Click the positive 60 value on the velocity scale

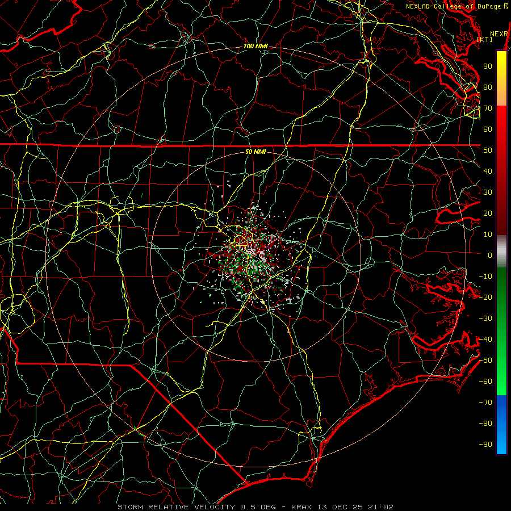pyautogui.click(x=488, y=129)
